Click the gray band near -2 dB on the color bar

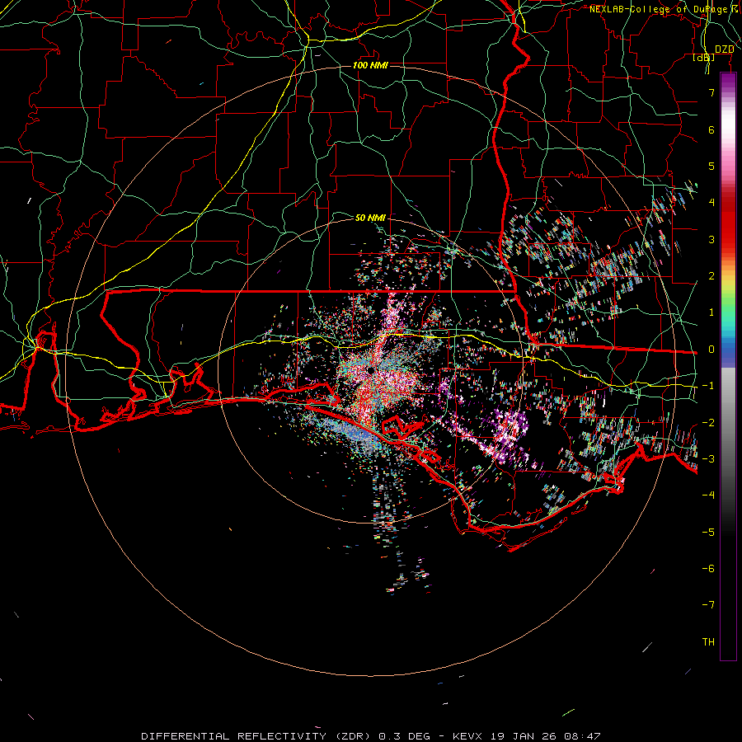coord(728,423)
